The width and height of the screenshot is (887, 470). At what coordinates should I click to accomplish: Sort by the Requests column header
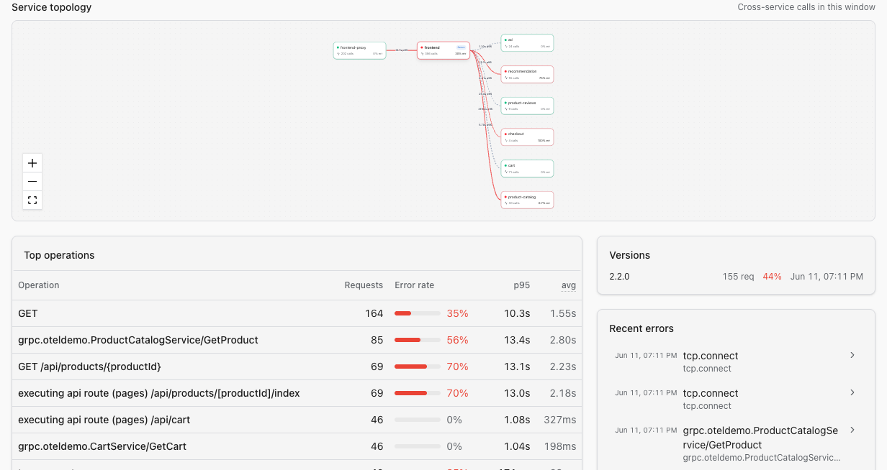364,285
